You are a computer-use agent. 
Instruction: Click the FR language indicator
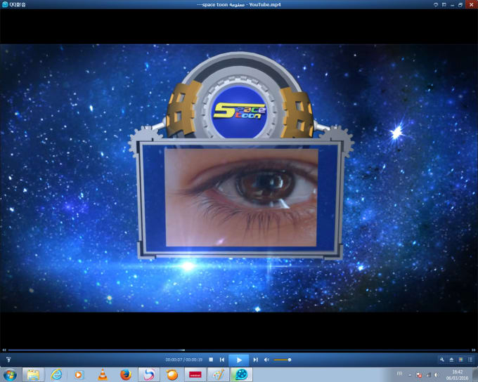[399, 374]
